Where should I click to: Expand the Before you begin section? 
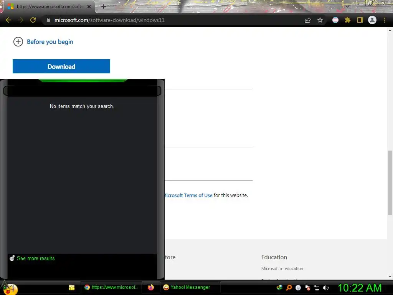(x=18, y=41)
